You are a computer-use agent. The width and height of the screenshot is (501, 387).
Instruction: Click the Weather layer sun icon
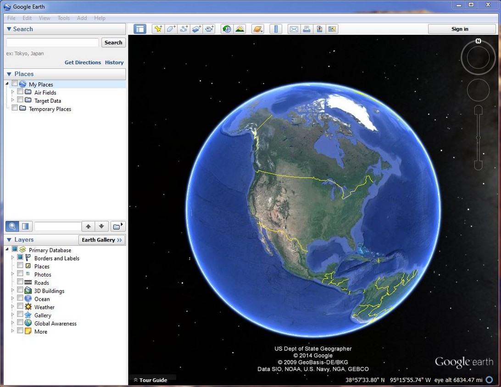(x=28, y=307)
